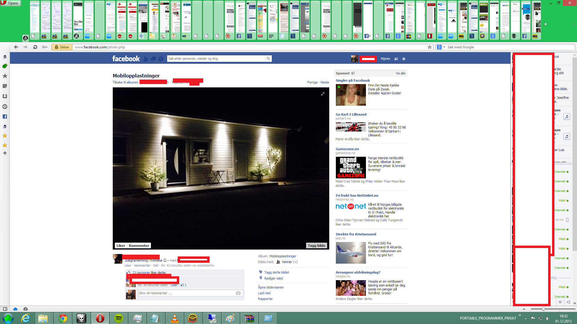Image resolution: width=577 pixels, height=324 pixels.
Task: Reload the page with the refresh icon
Action: click(x=35, y=47)
